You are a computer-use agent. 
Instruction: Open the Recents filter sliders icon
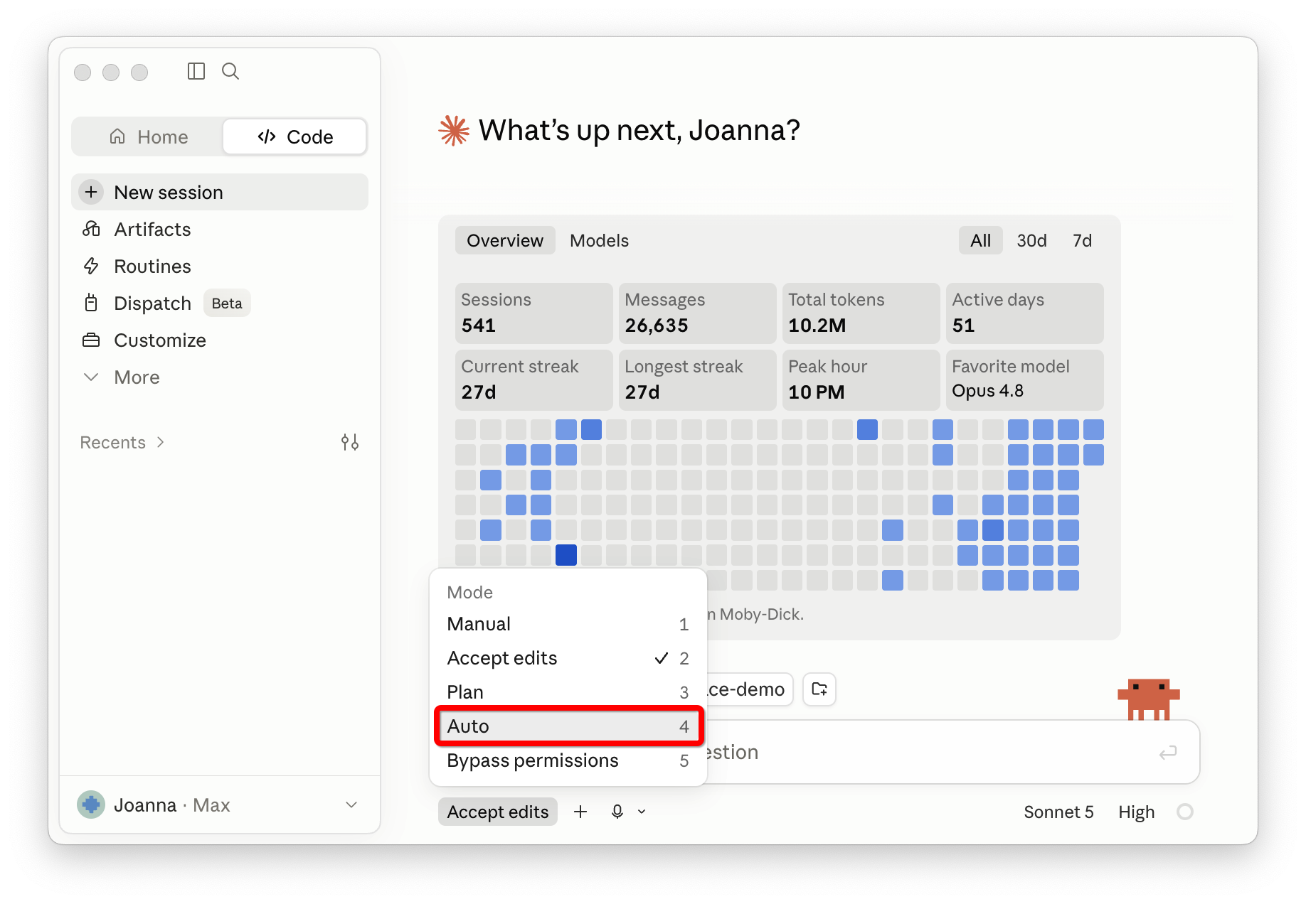(x=350, y=442)
